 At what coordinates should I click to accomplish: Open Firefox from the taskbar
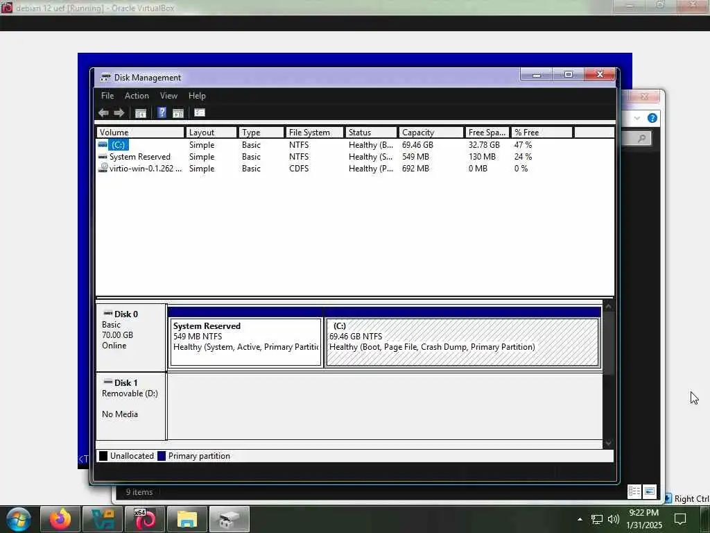[60, 519]
